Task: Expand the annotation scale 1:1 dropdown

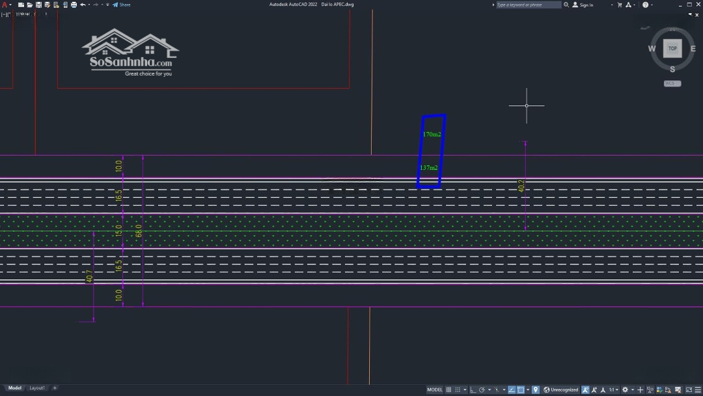Action: coord(613,389)
